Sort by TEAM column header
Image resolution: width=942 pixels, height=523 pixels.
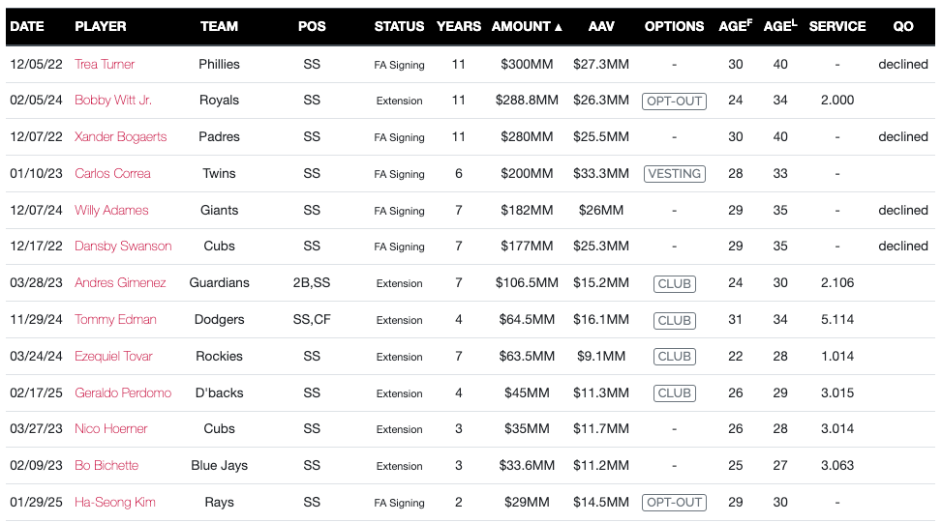coord(219,26)
